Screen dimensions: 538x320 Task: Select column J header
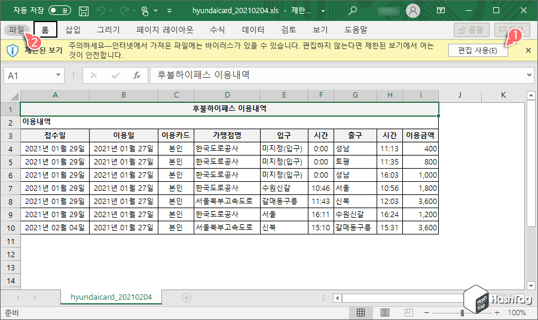pyautogui.click(x=460, y=95)
